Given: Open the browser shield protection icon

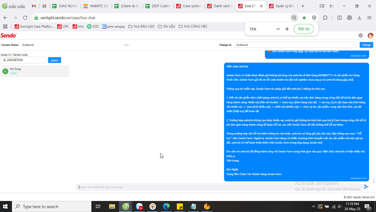Looking at the screenshot, I should coord(314,18).
